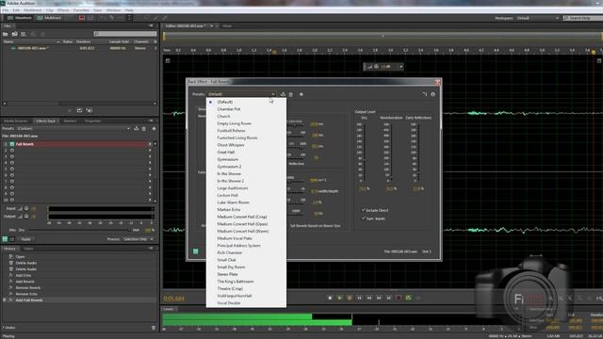
Task: Select Church preset from list
Action: tap(224, 116)
